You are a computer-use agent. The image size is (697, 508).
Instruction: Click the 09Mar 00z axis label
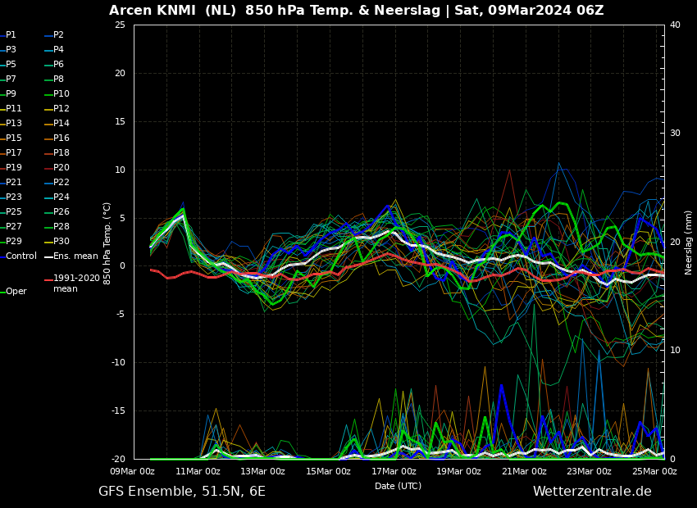pos(133,472)
